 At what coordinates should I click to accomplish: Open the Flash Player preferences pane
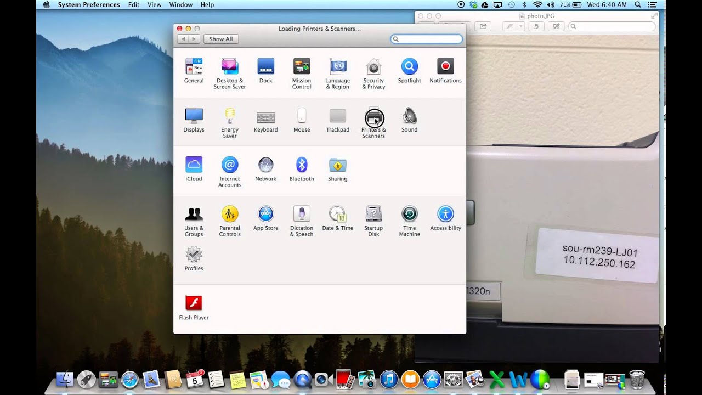(194, 308)
